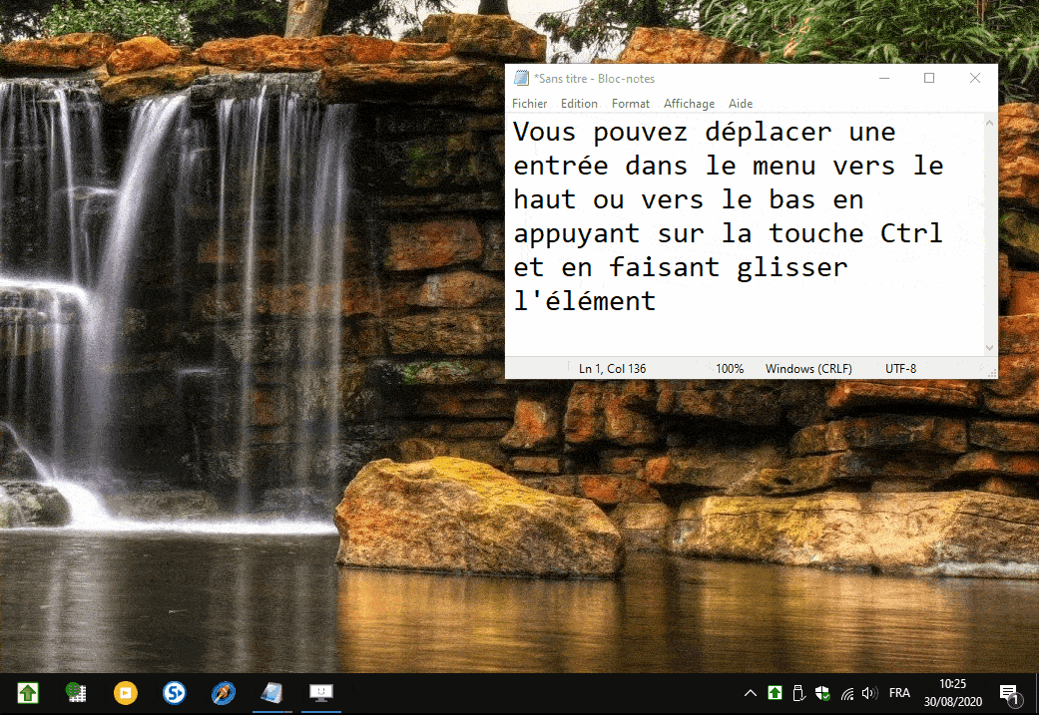Click 'UTF-8' in the status bar
The image size is (1039, 715).
click(900, 369)
